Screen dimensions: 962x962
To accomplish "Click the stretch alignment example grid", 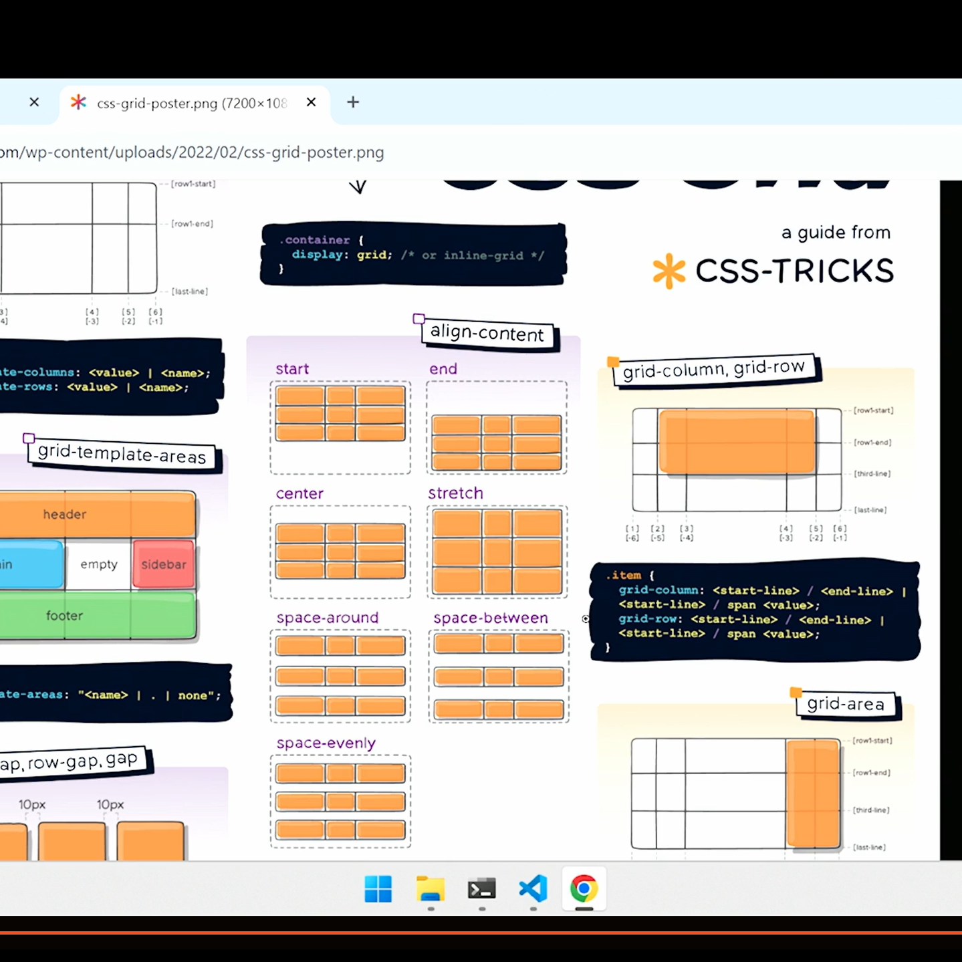I will (497, 552).
